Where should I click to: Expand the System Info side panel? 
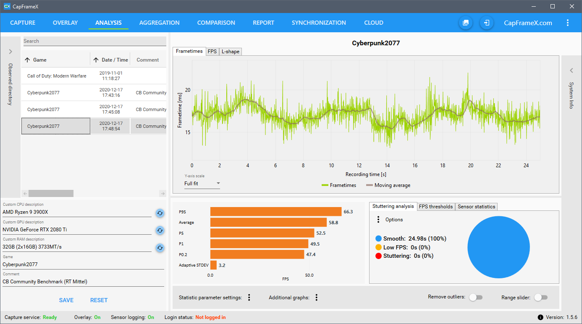(x=572, y=71)
